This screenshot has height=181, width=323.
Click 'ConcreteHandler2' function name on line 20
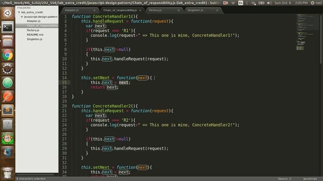[x=112, y=106]
